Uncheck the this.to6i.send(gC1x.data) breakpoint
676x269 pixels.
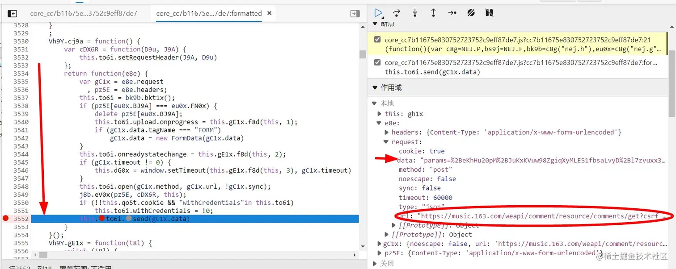point(377,62)
